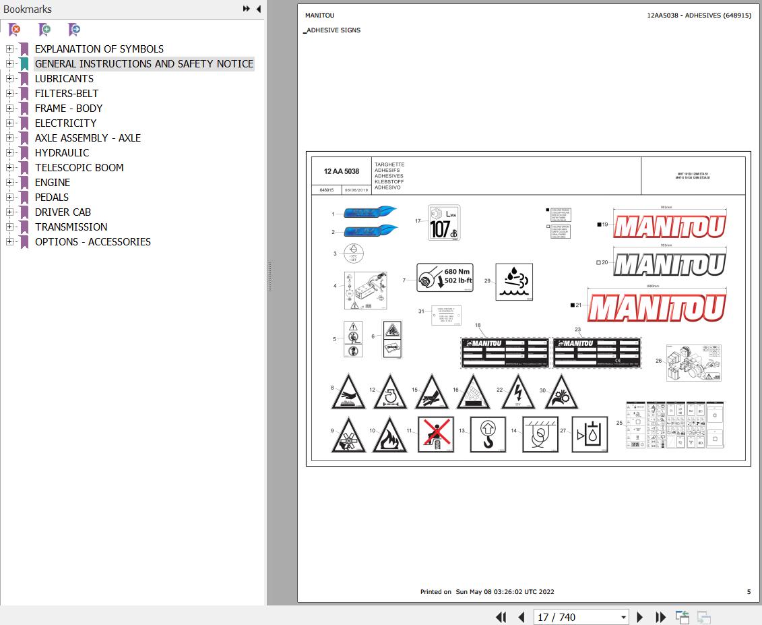Click the bookmark icon beside HYDRAULIC
The height and width of the screenshot is (625, 762).
click(x=24, y=153)
